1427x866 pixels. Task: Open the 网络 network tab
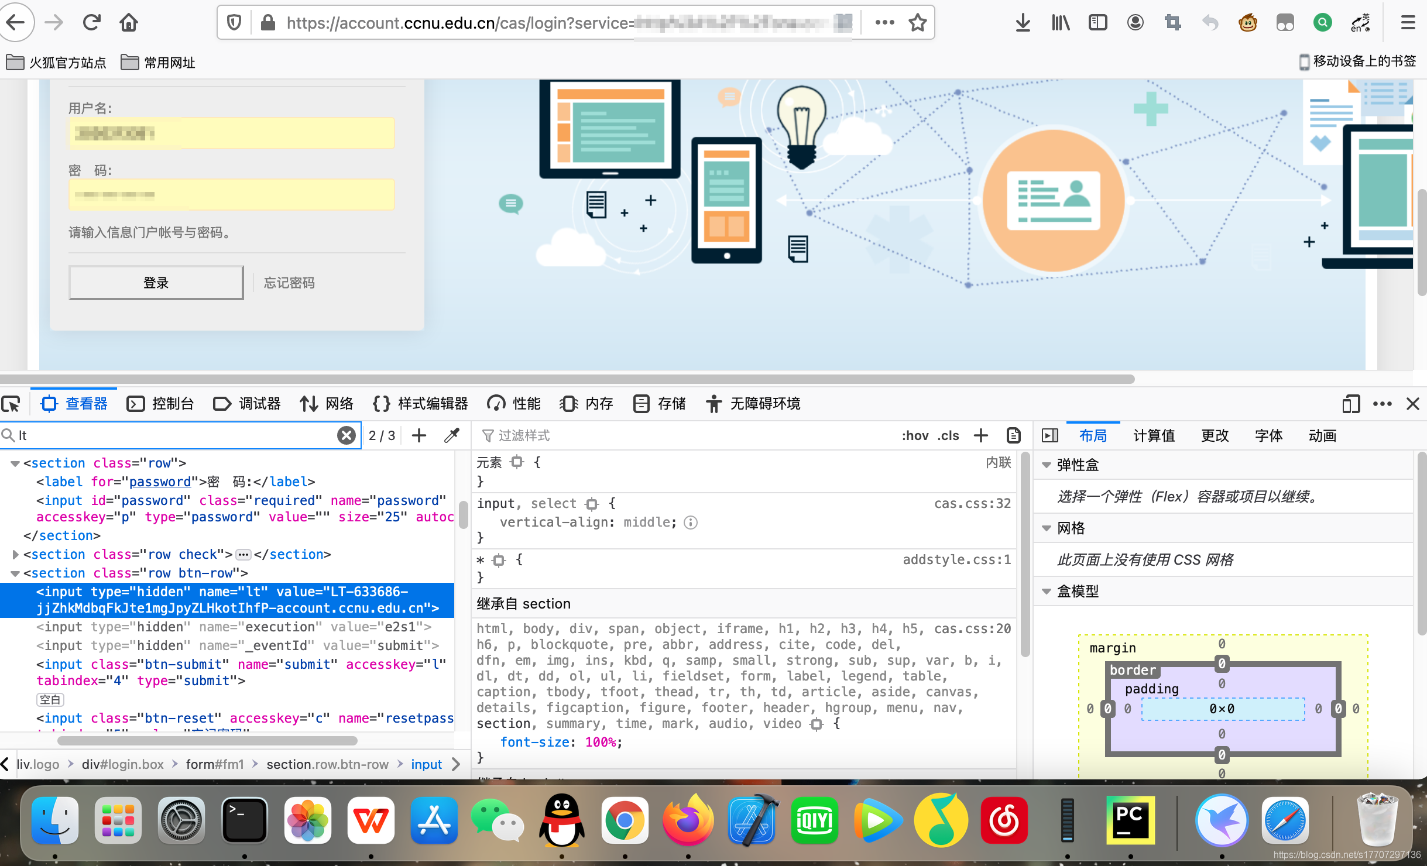click(327, 404)
